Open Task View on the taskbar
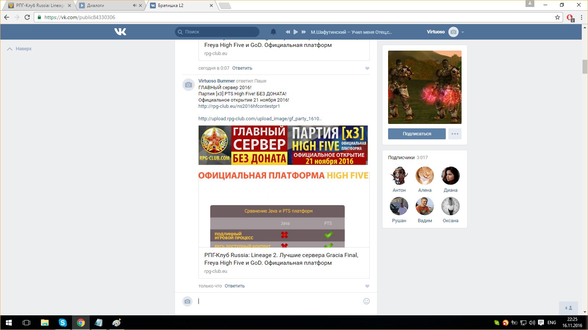588x330 pixels. click(26, 323)
